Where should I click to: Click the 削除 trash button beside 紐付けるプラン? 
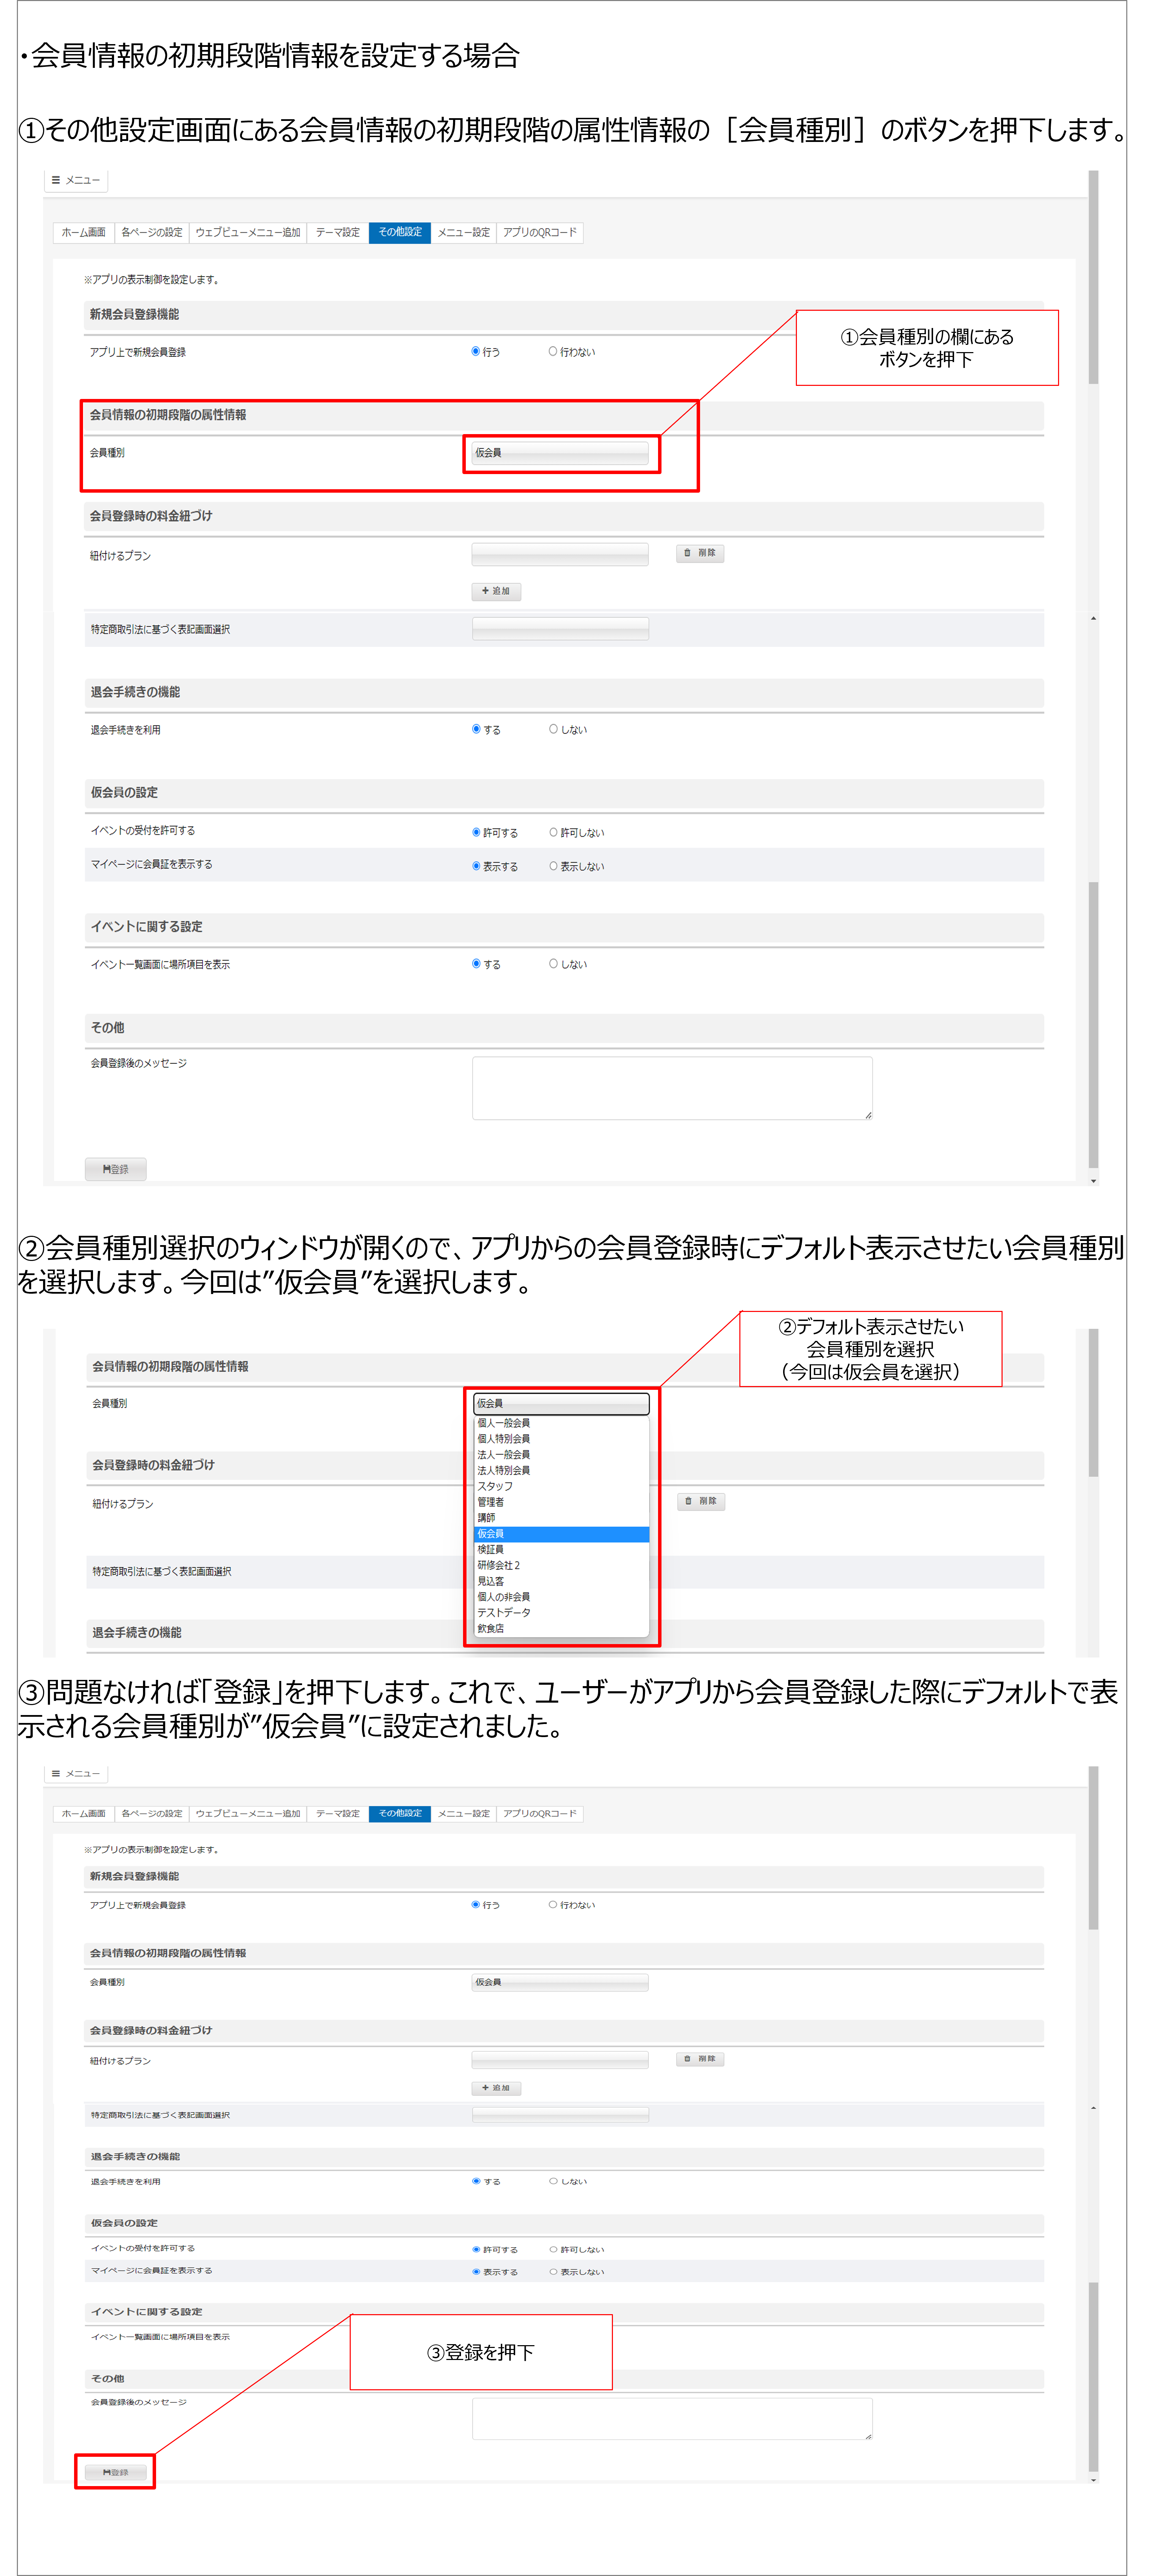tap(700, 553)
